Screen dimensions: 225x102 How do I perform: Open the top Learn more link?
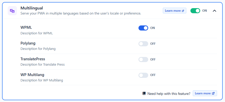tap(175, 11)
